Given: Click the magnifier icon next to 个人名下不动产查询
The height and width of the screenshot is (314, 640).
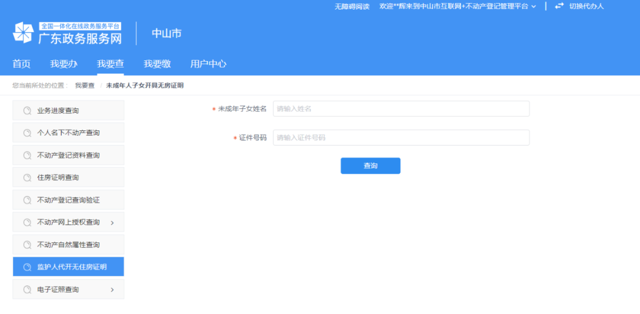Looking at the screenshot, I should (27, 133).
